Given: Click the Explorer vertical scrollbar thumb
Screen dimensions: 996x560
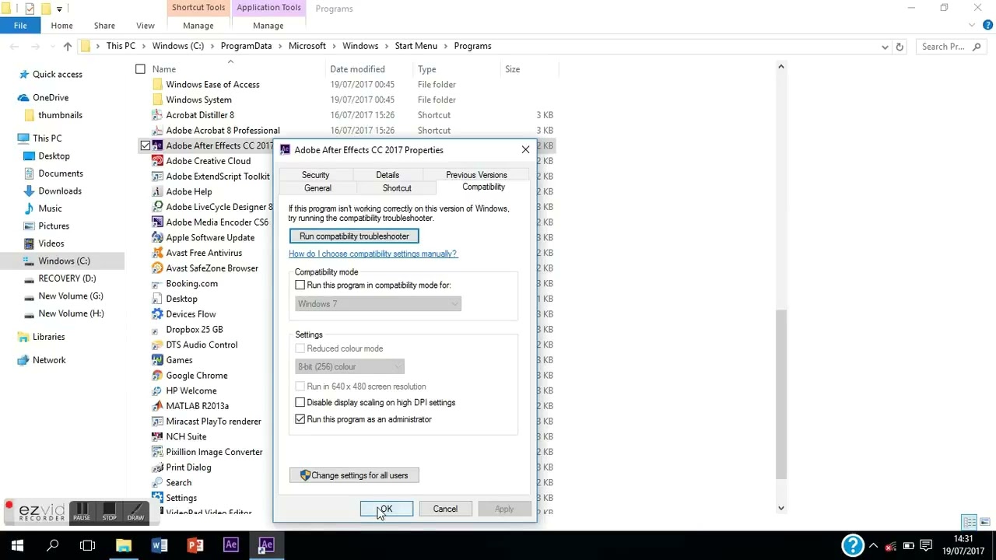Looking at the screenshot, I should (781, 394).
